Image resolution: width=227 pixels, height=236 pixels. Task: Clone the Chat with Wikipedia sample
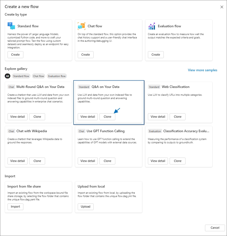[37, 161]
